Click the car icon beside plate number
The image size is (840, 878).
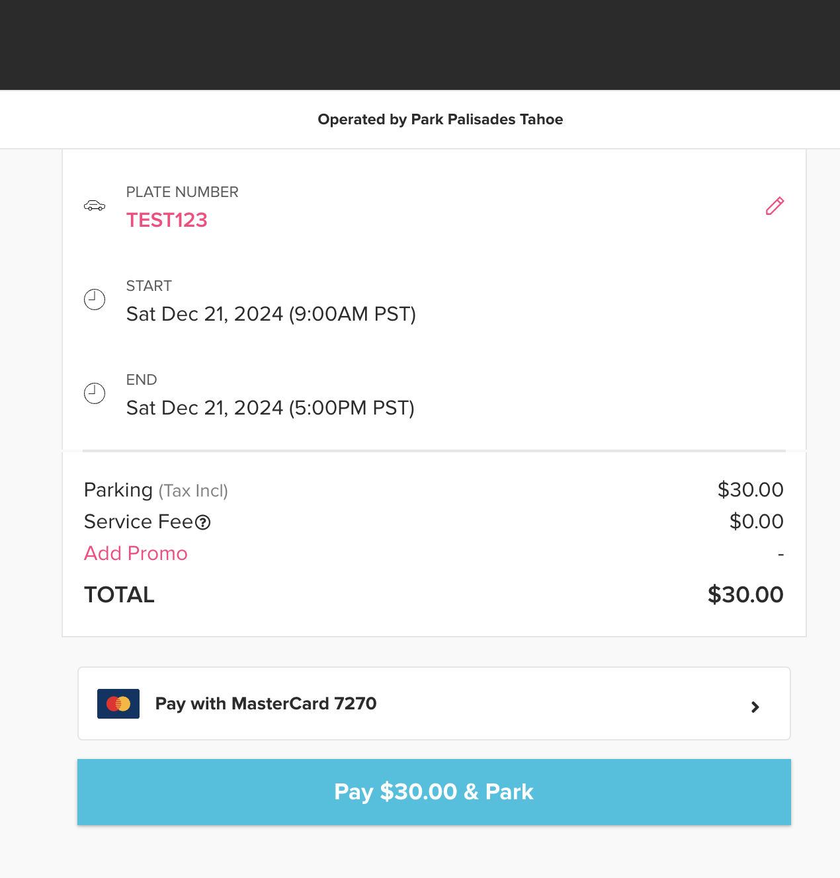pos(95,206)
